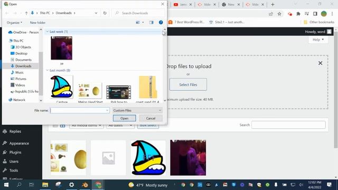Open the 'All media items' filter dropdown
338x190 pixels.
pyautogui.click(x=87, y=126)
